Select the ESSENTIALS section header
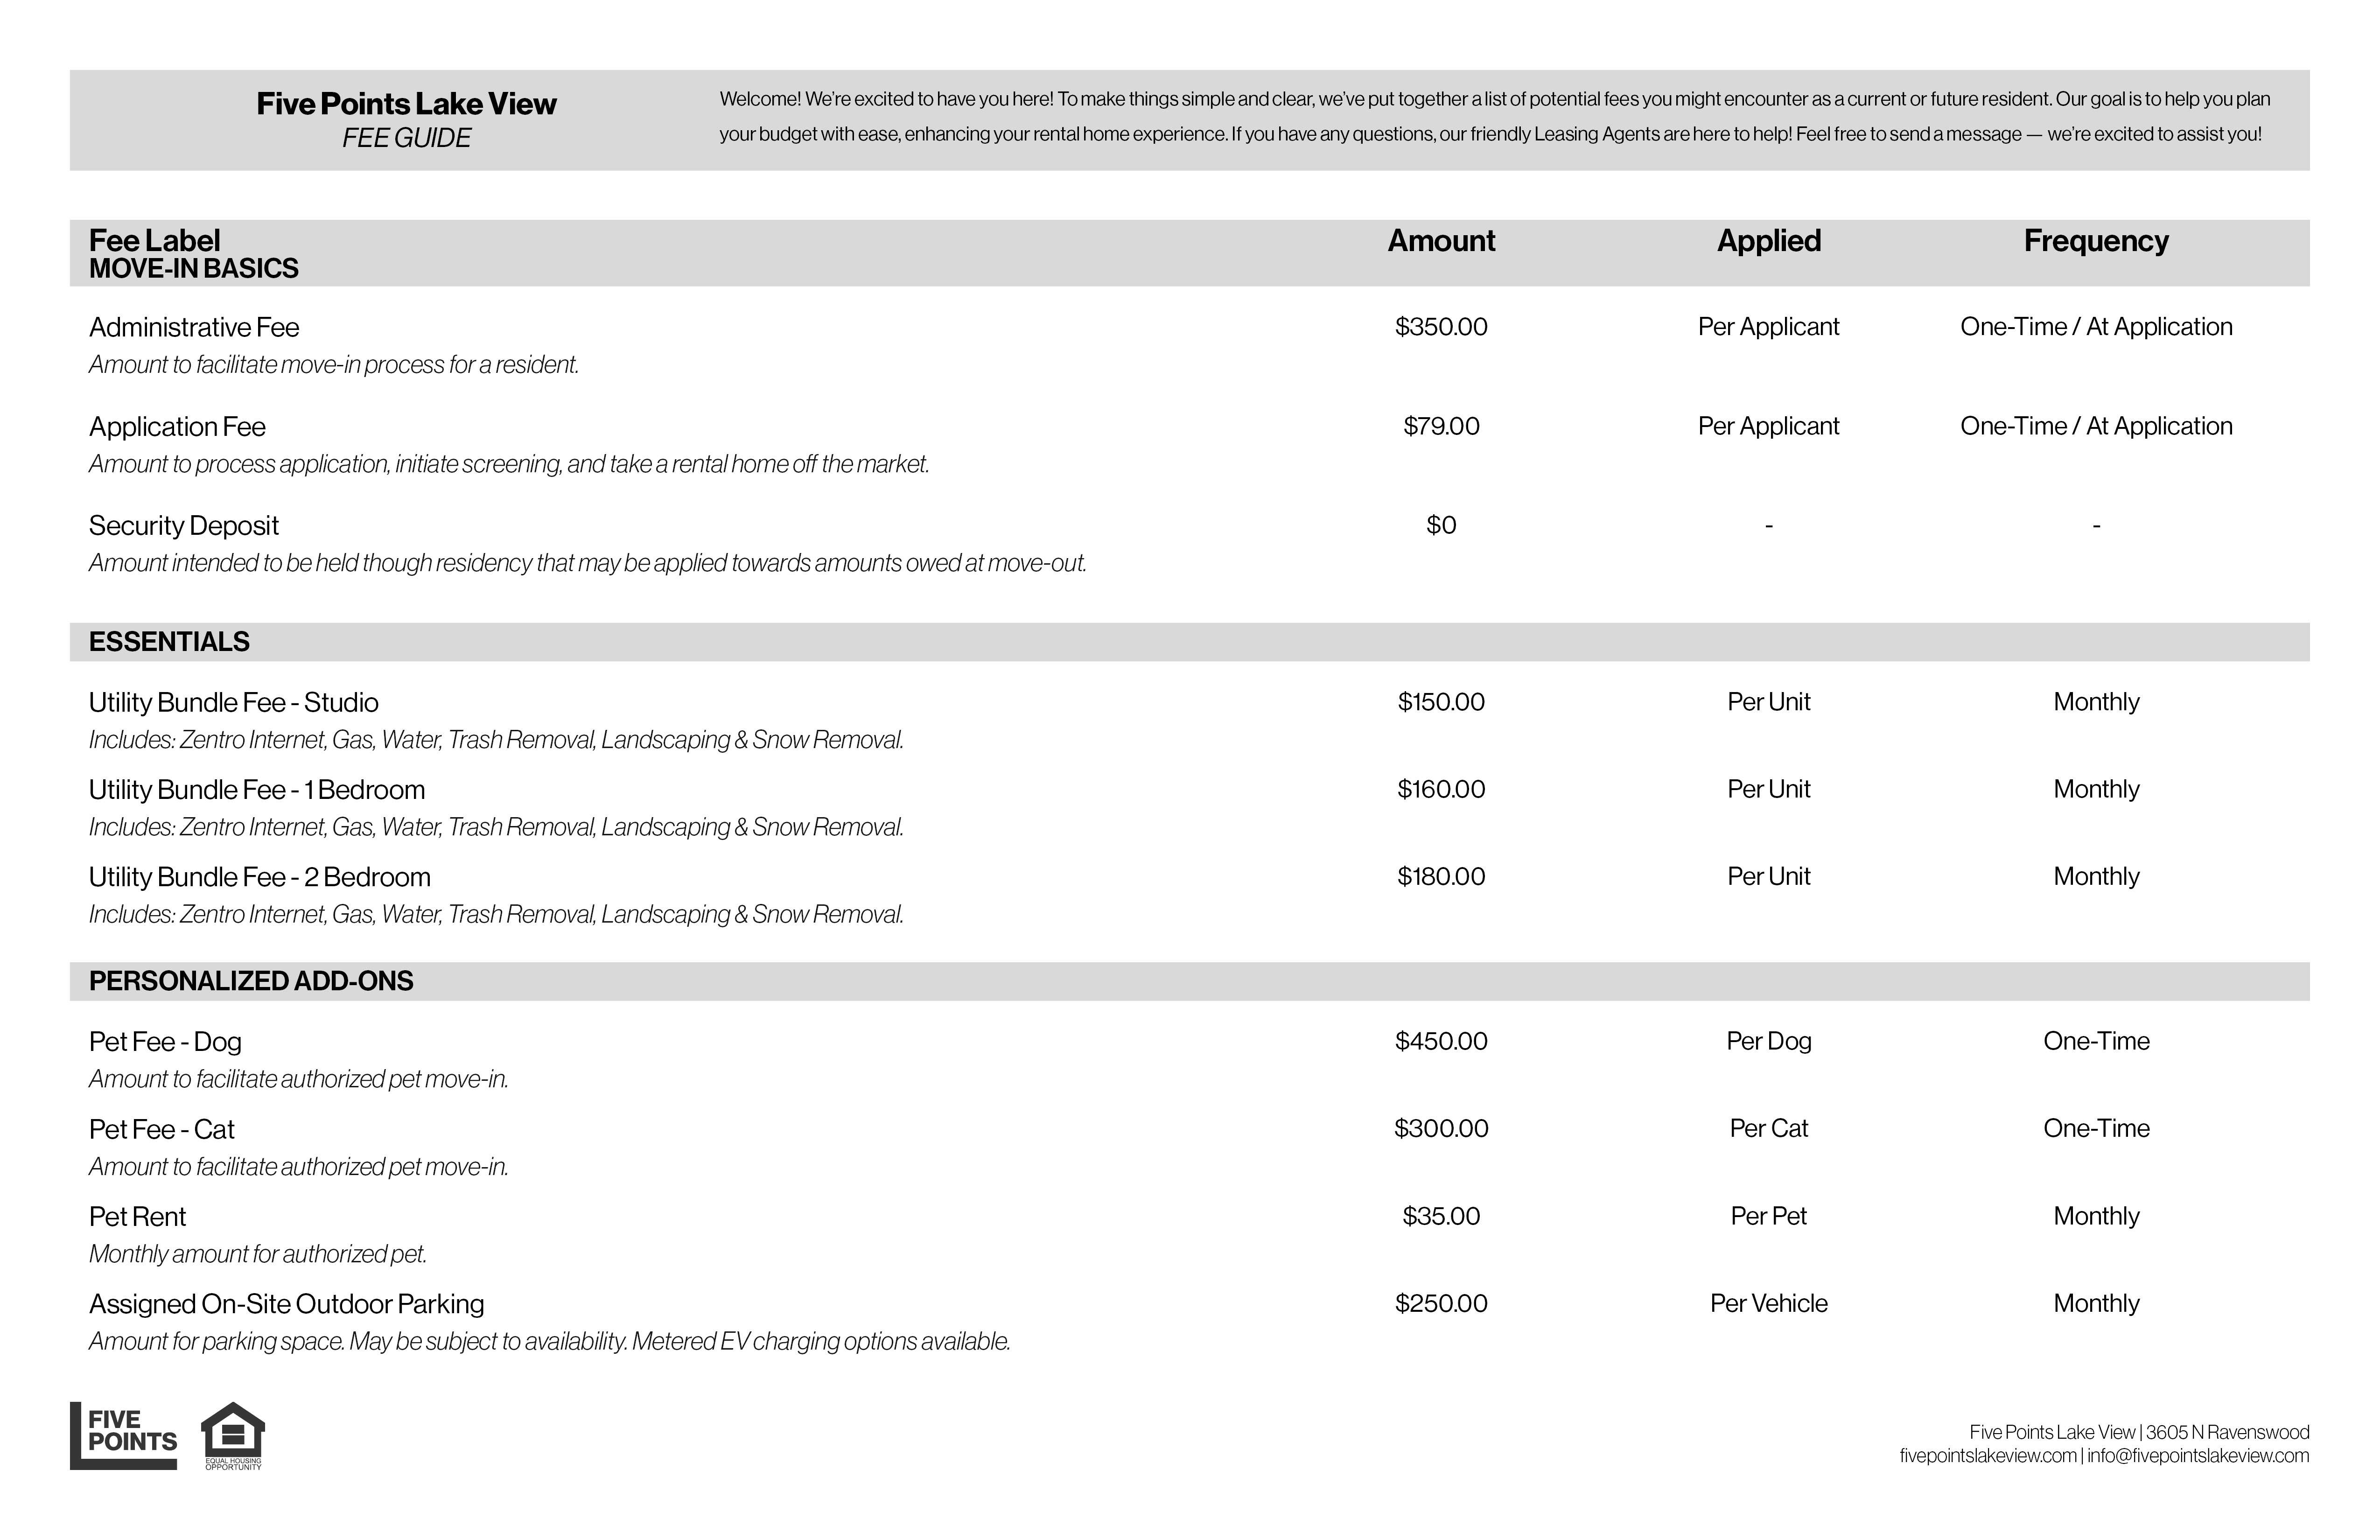2380x1540 pixels. [169, 642]
